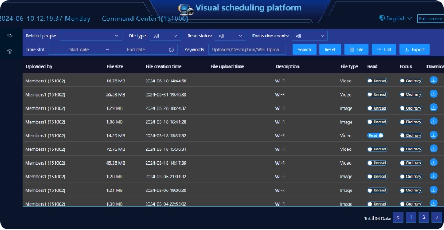This screenshot has width=444, height=230.
Task: Toggle Unread switch for the 16.76 MB file
Action: coord(376,81)
